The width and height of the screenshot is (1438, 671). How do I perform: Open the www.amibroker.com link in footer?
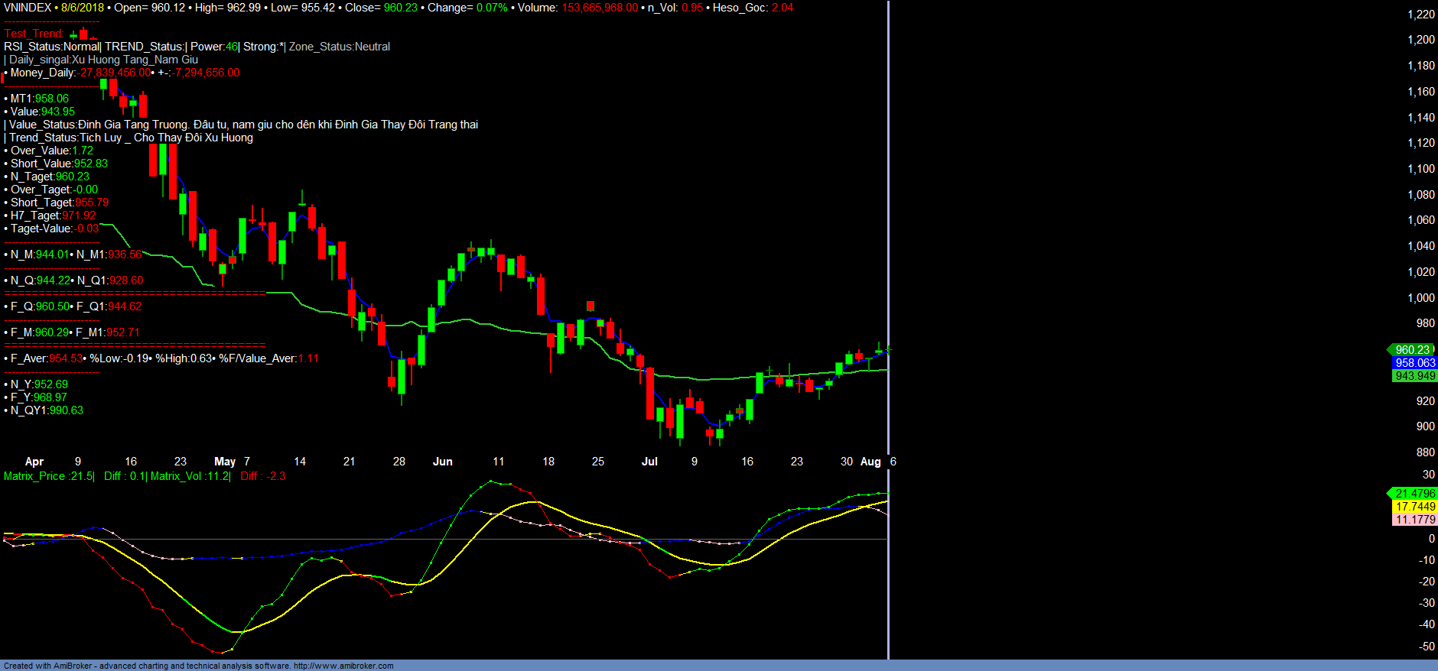(x=343, y=666)
